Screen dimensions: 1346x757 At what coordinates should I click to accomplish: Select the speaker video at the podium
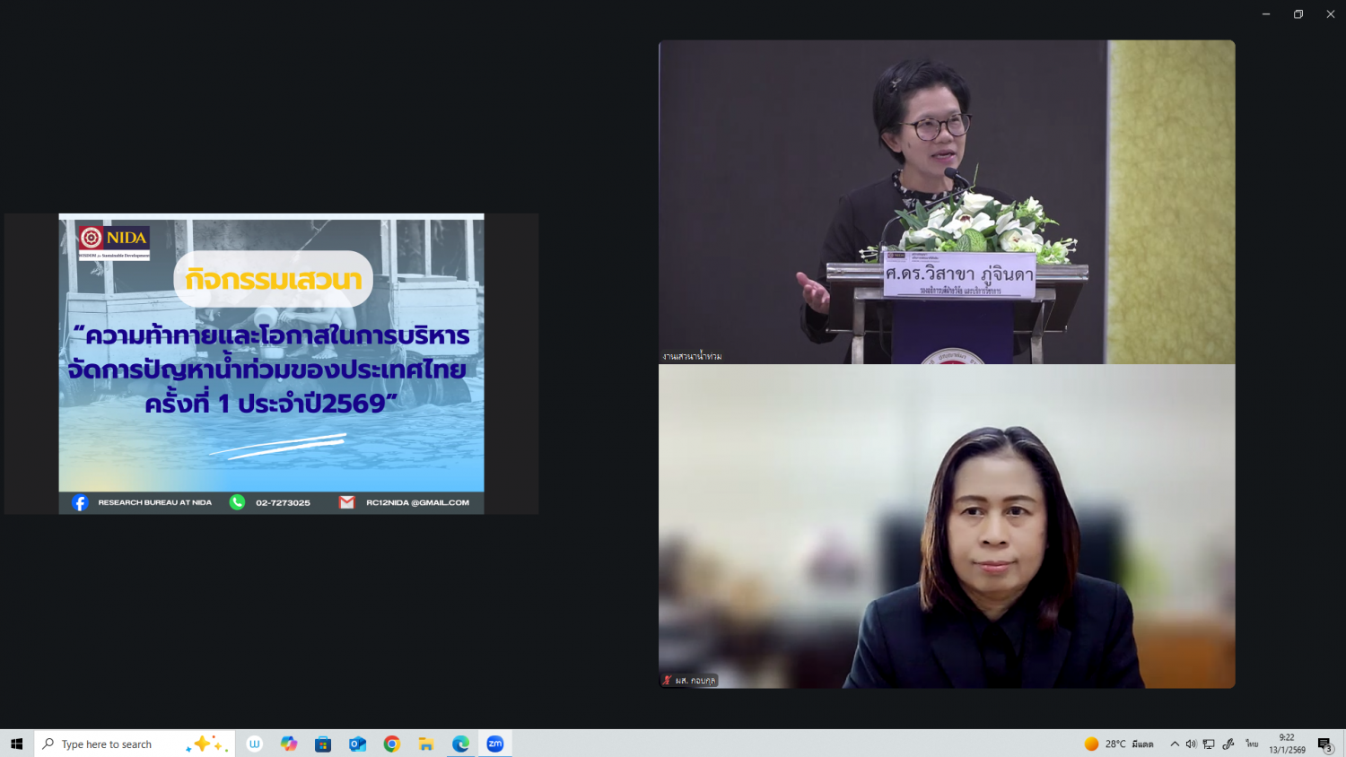pos(947,202)
